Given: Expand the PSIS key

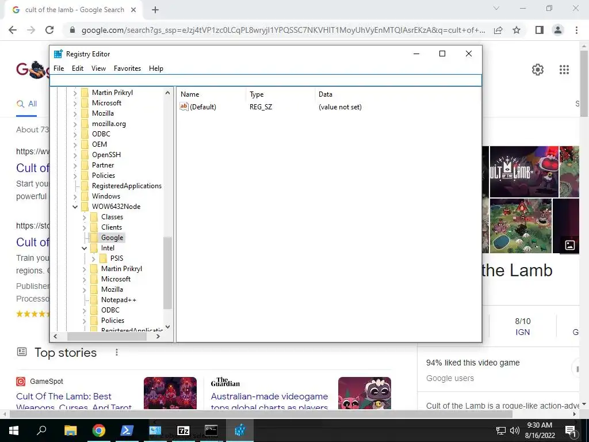Looking at the screenshot, I should click(x=94, y=258).
